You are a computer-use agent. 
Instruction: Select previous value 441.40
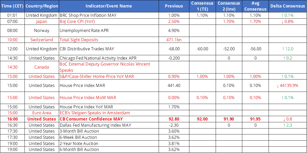[x=174, y=85]
